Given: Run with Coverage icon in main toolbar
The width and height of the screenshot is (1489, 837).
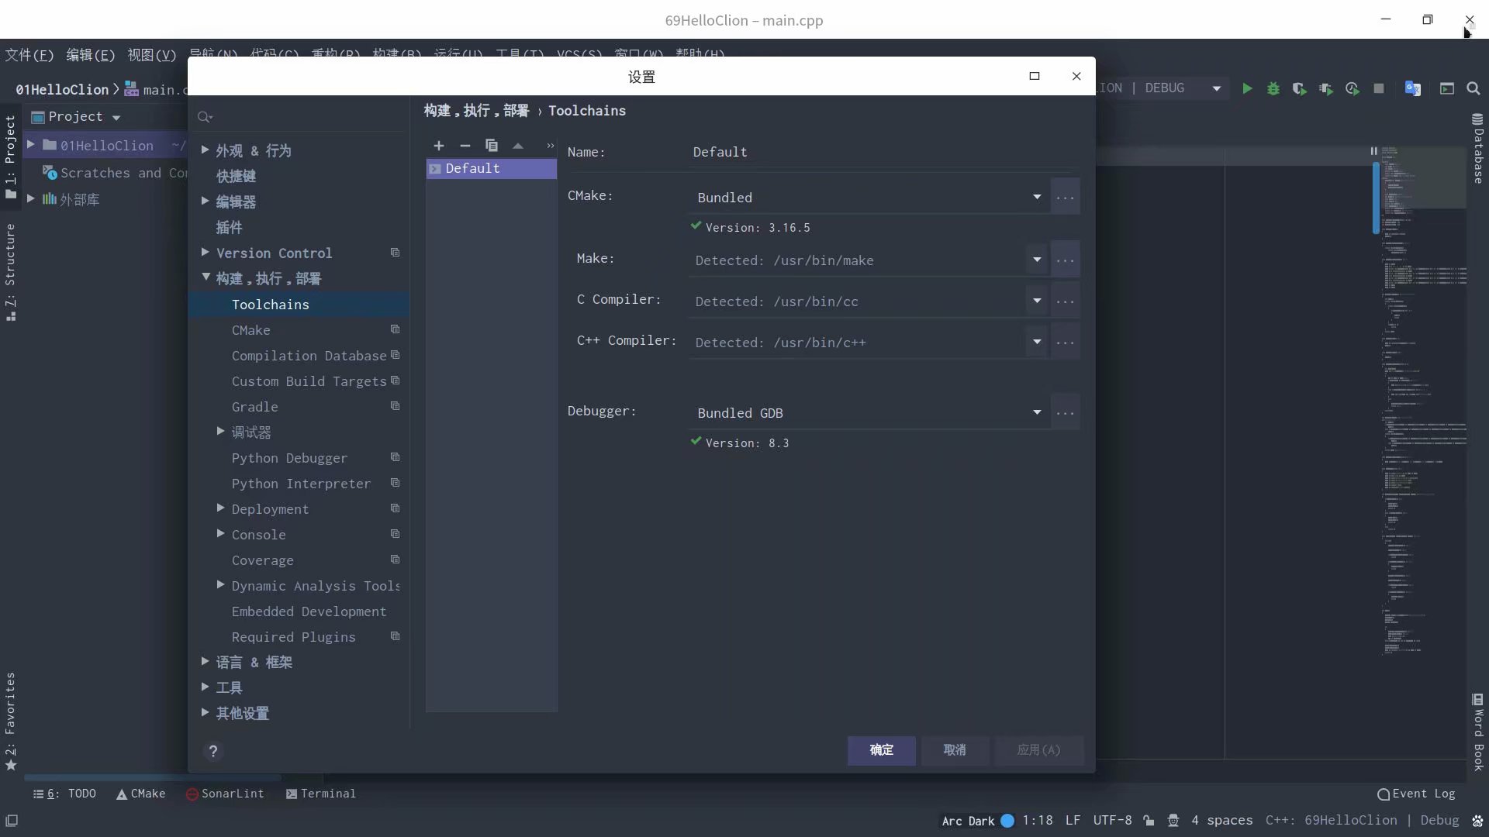Looking at the screenshot, I should pos(1300,89).
